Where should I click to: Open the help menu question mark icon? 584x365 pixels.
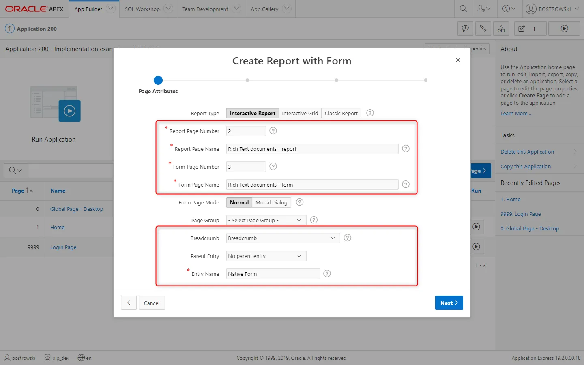509,9
